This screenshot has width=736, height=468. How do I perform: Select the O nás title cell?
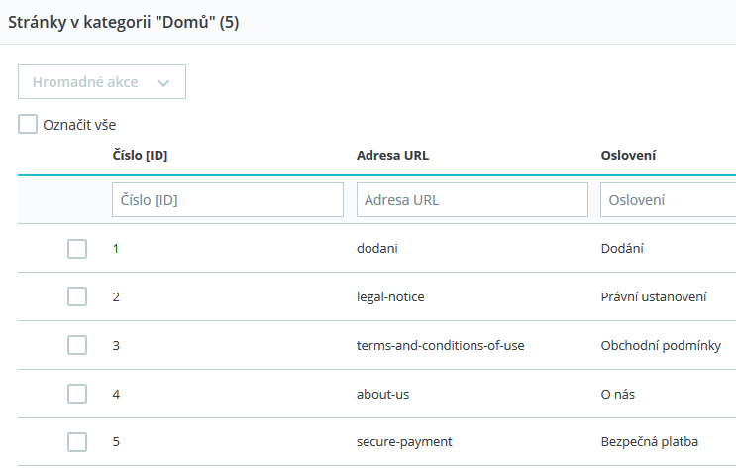pos(619,394)
